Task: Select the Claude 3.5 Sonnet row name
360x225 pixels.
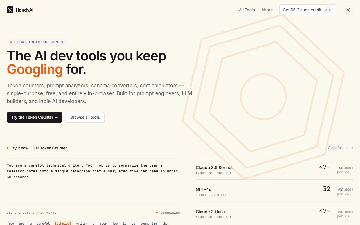Action: 214,167
